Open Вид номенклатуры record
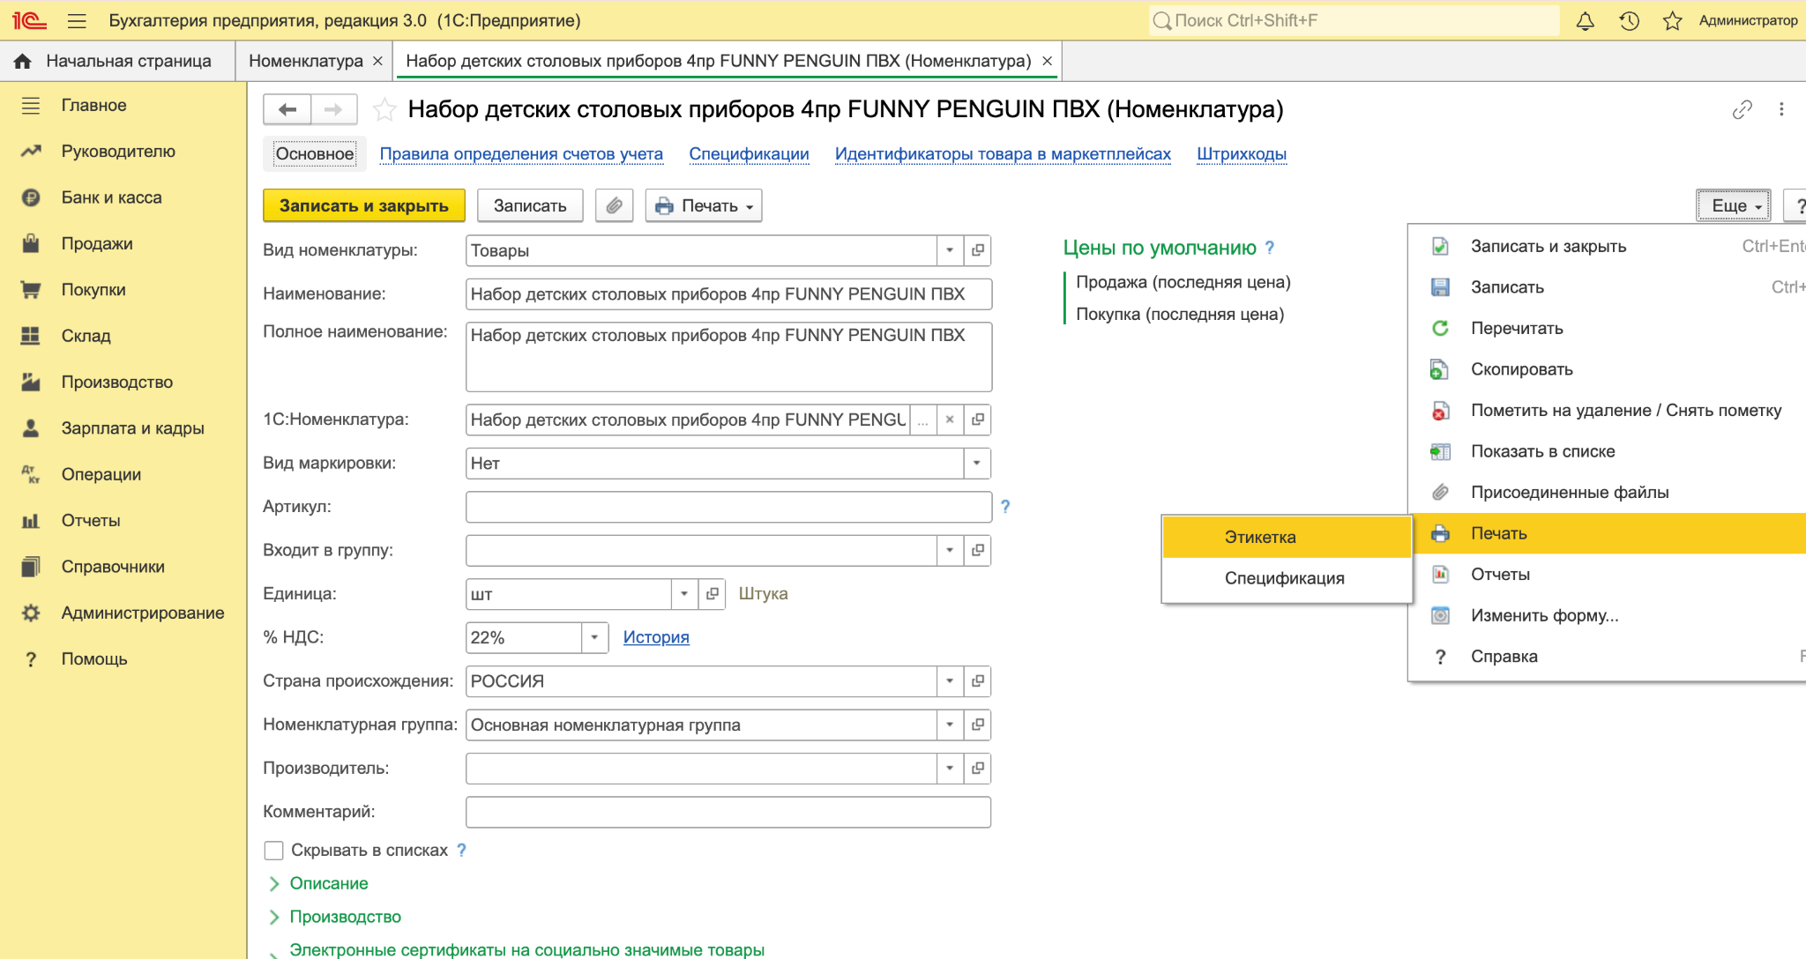This screenshot has width=1806, height=959. point(977,250)
